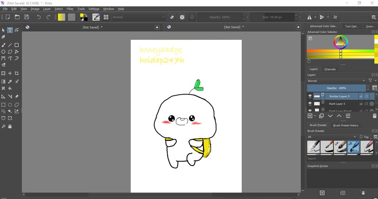Open the Filter menu
This screenshot has height=199, width=378.
70,9
